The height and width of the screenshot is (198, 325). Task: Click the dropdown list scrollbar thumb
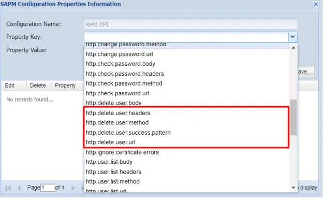[x=293, y=117]
